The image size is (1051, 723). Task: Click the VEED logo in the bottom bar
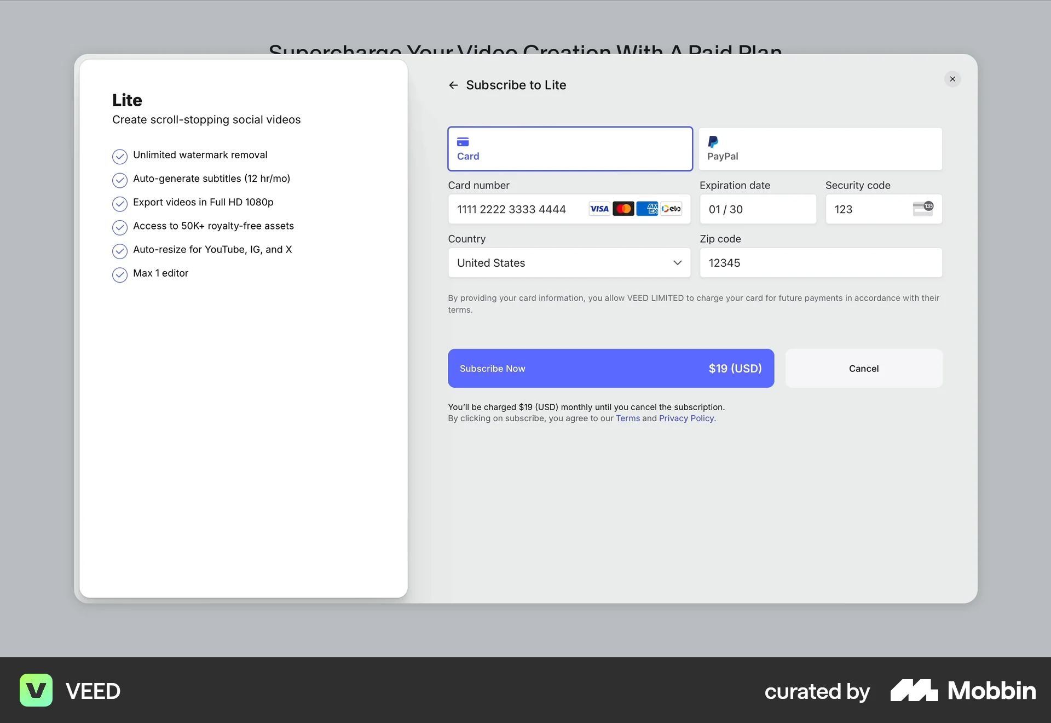pyautogui.click(x=36, y=690)
